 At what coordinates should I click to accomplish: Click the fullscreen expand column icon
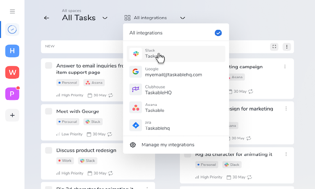274,47
